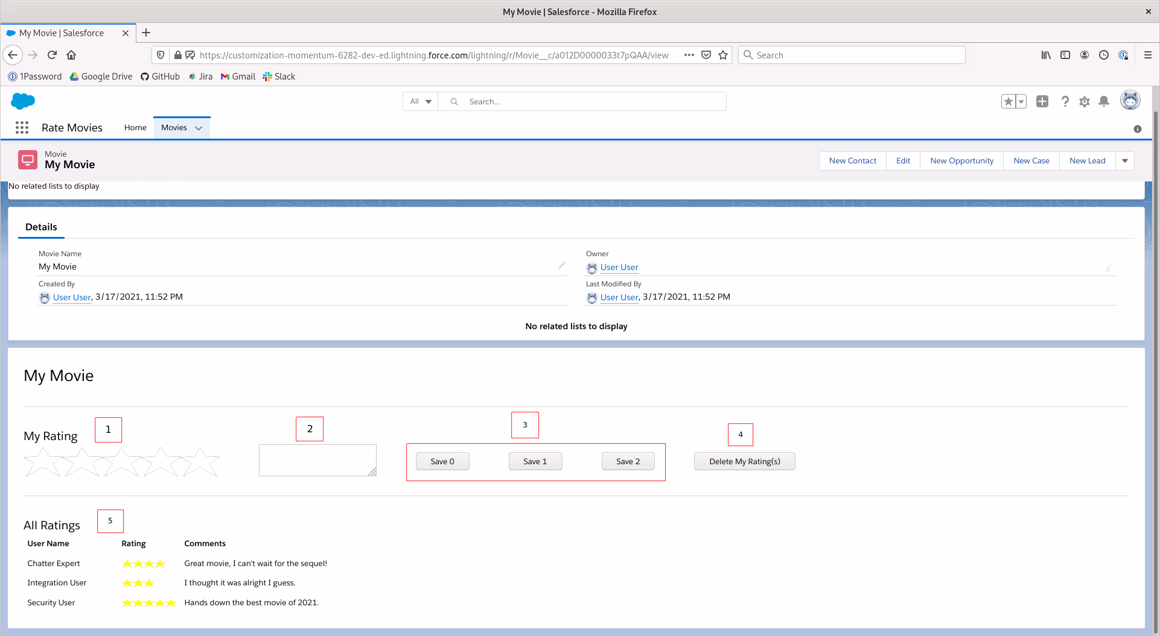Click the Save 2 button
Image resolution: width=1160 pixels, height=636 pixels.
tap(628, 461)
